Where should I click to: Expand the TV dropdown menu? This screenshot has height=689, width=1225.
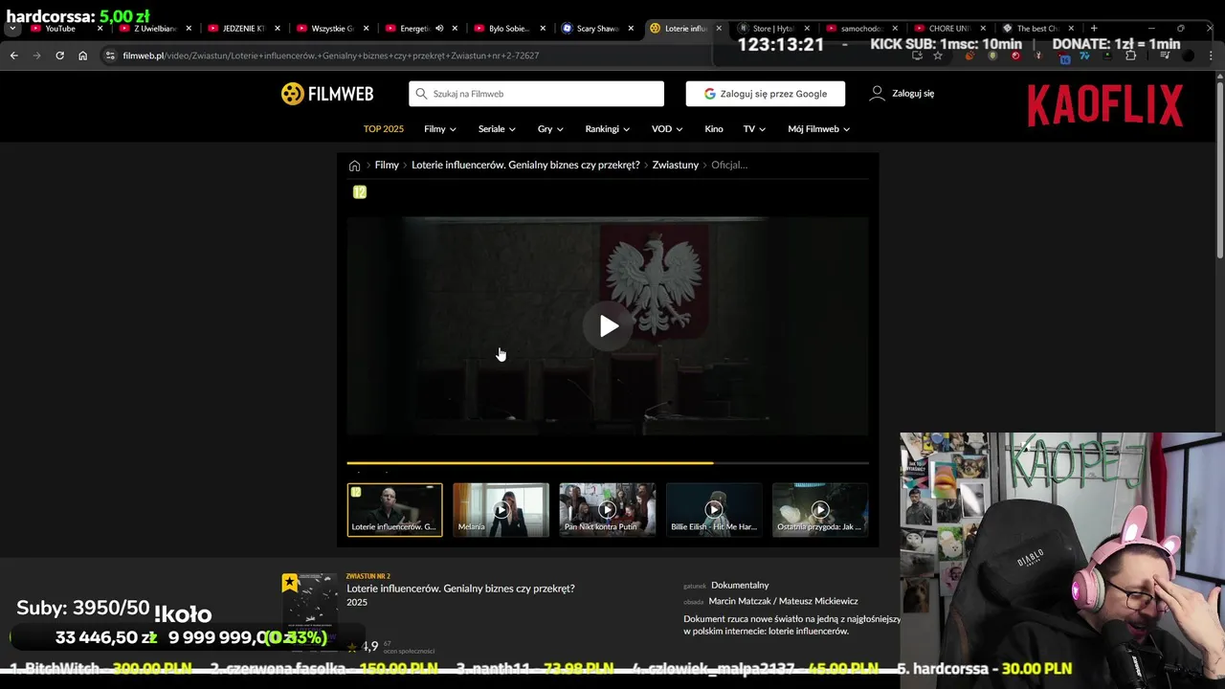click(755, 129)
